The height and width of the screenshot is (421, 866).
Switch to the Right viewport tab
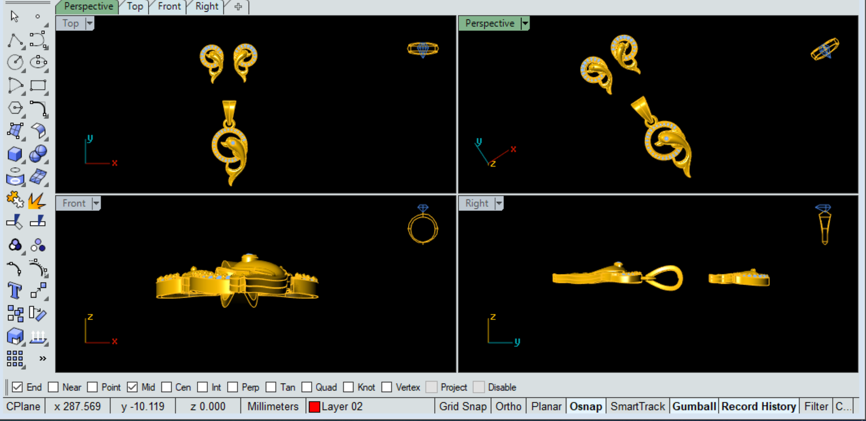pos(207,6)
